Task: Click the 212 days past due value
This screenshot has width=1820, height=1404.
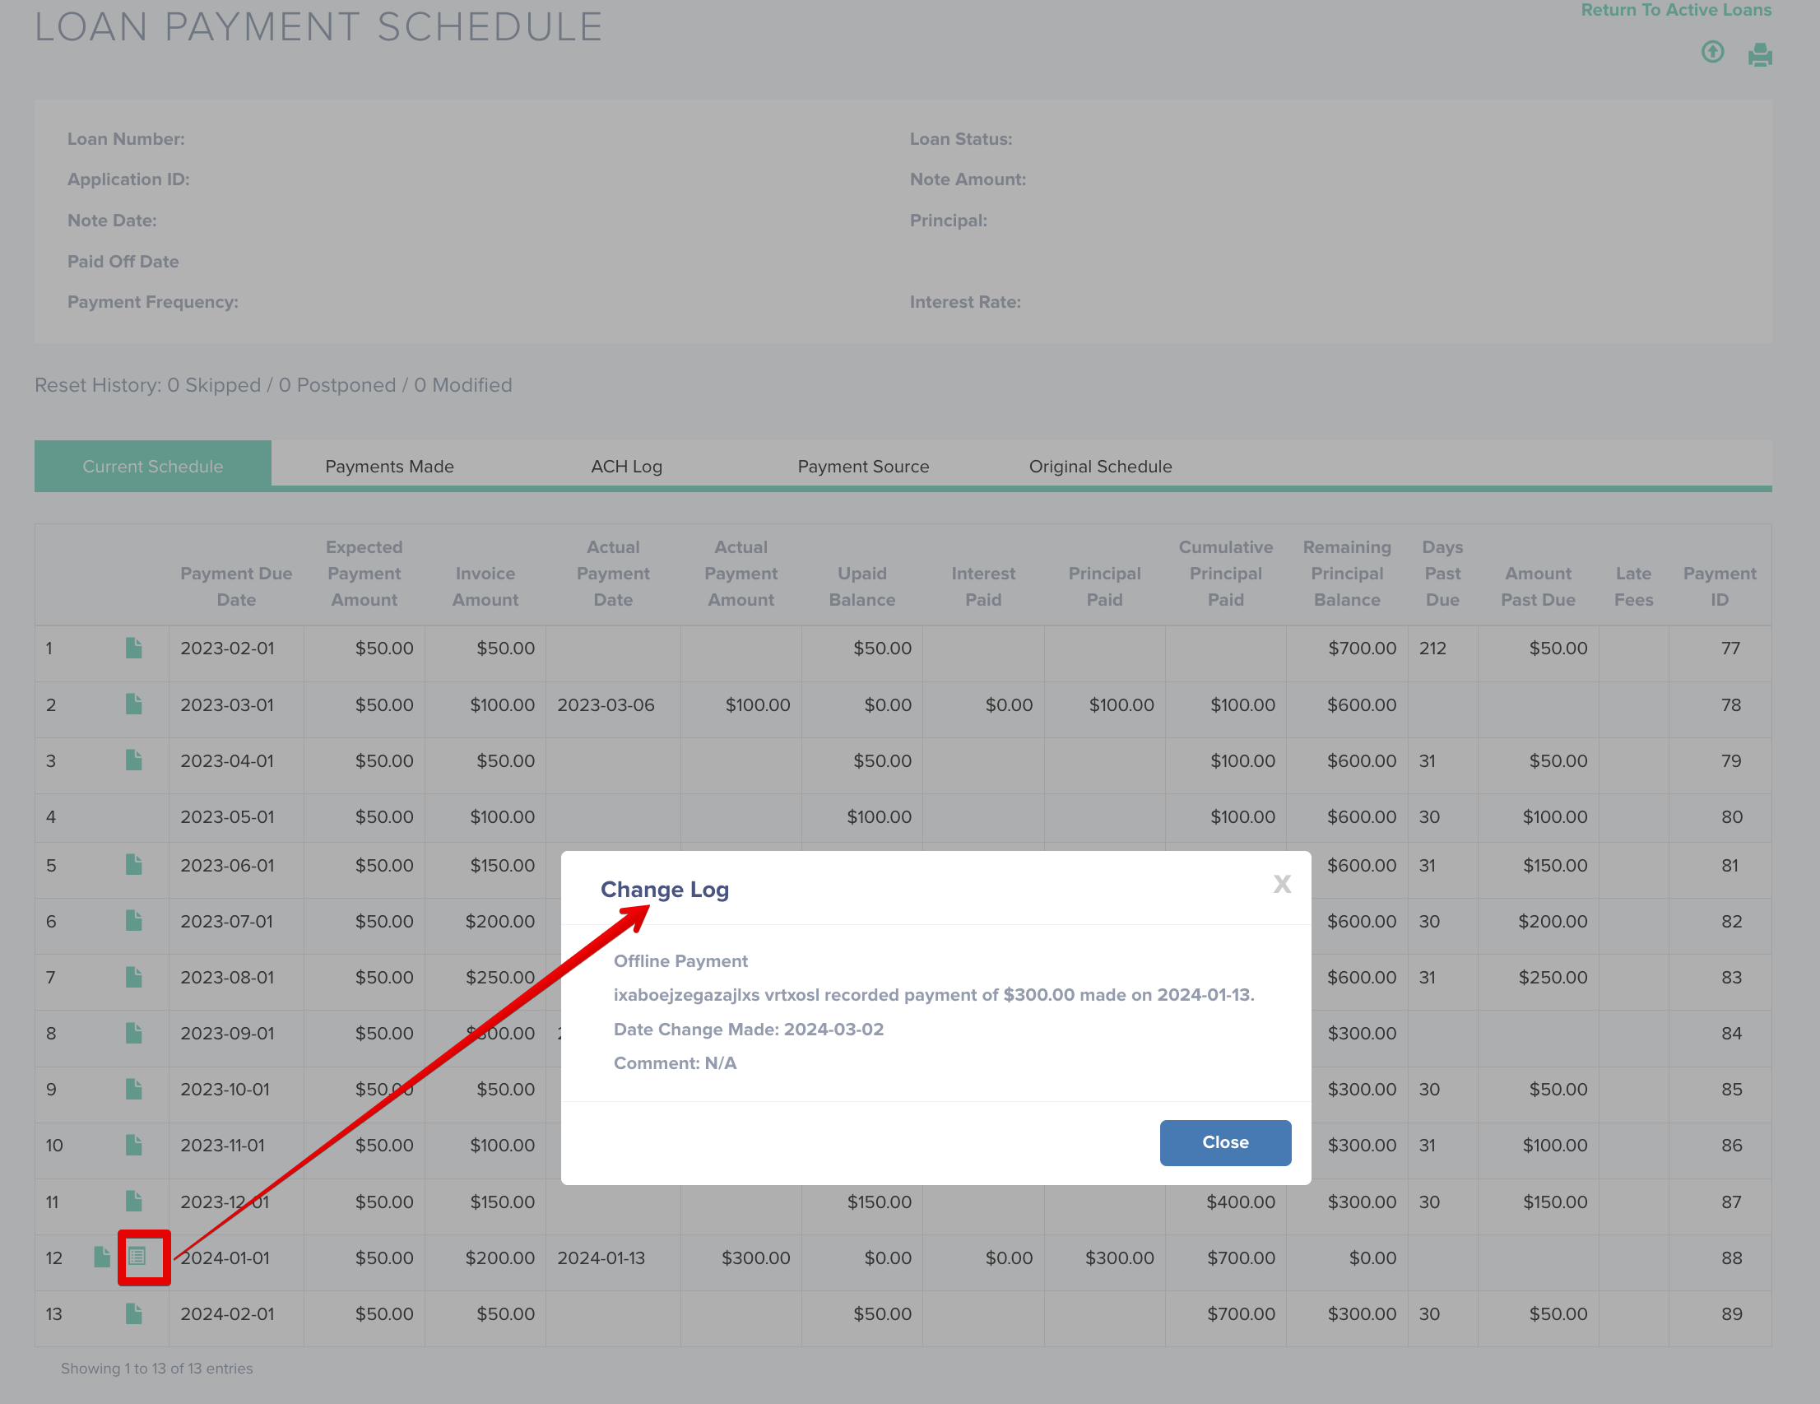Action: pos(1432,648)
